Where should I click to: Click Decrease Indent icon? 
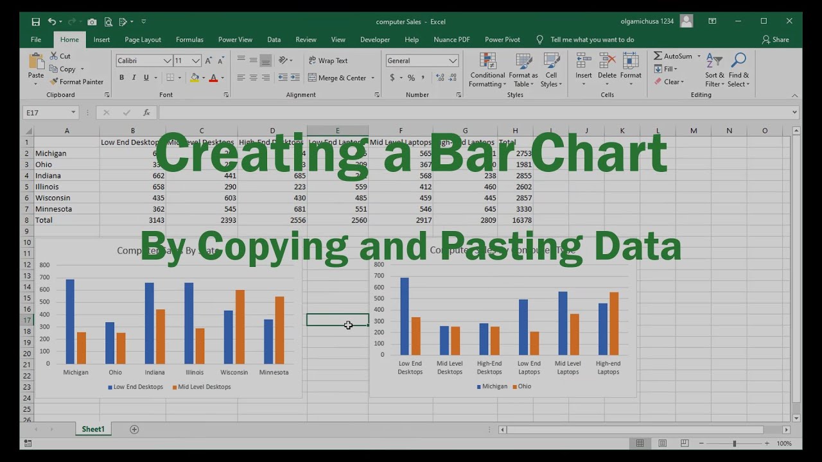[x=283, y=78]
